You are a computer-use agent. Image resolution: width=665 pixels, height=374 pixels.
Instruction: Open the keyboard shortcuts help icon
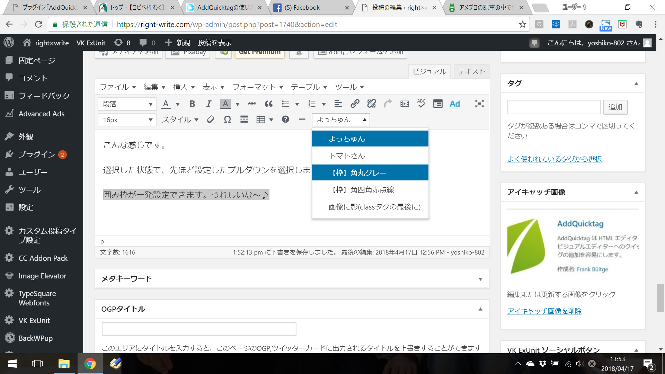point(285,119)
